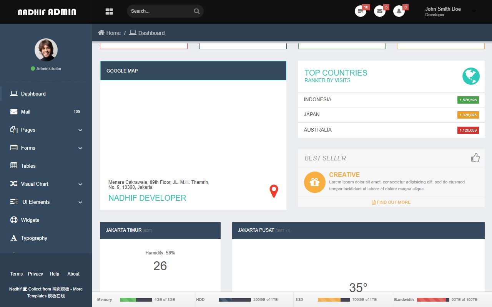Click the thumbs-up icon in Best Seller
The width and height of the screenshot is (492, 307).
coord(475,158)
